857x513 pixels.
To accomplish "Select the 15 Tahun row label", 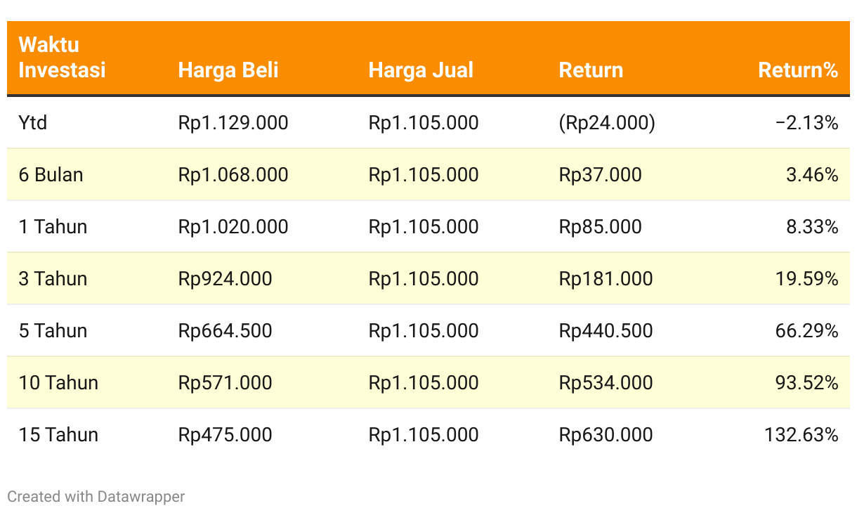I will [58, 435].
